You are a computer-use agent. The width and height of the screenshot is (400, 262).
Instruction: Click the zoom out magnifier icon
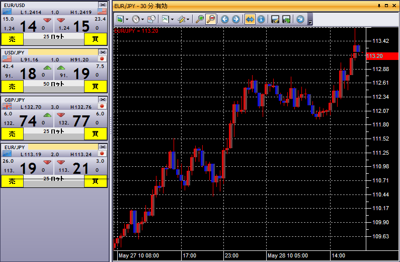point(211,19)
